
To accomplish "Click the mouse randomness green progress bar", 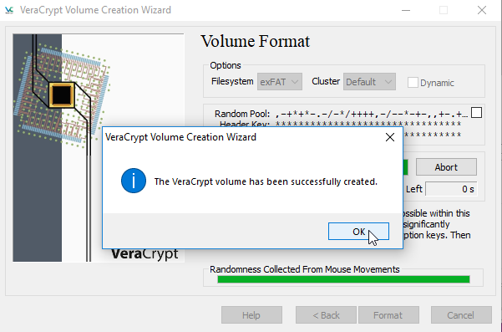I will point(343,279).
